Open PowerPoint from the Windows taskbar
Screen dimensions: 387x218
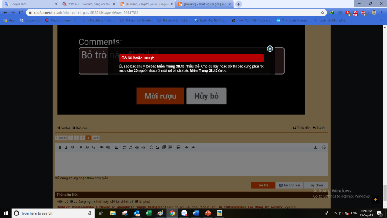(x=207, y=213)
